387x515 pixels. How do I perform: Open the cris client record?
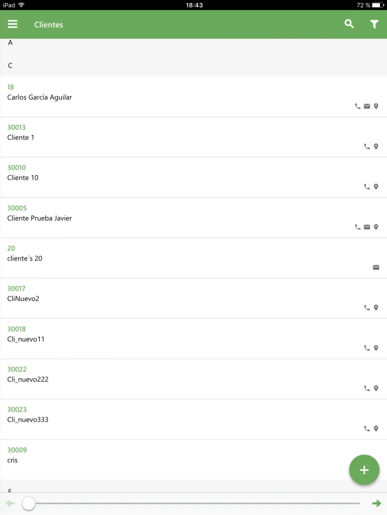pos(193,459)
